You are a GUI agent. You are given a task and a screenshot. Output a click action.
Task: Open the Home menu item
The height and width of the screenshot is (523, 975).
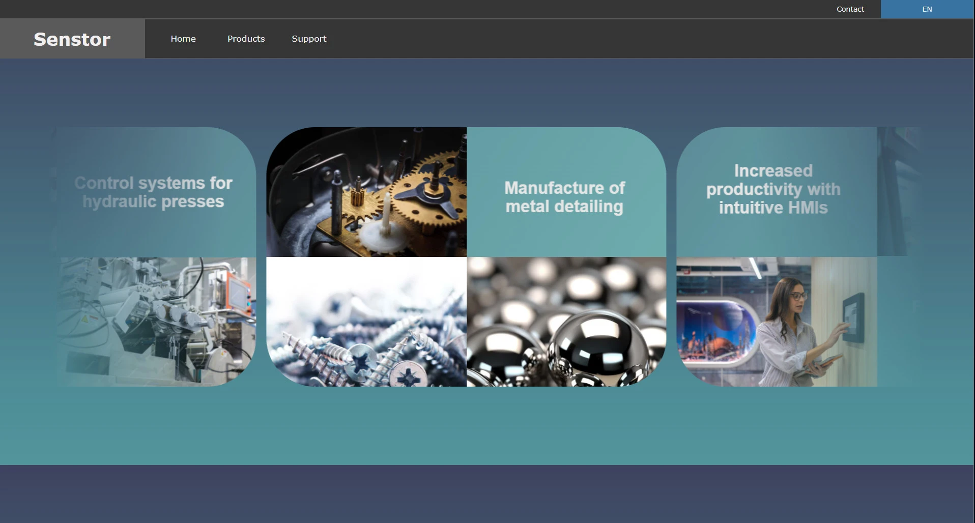(x=183, y=39)
